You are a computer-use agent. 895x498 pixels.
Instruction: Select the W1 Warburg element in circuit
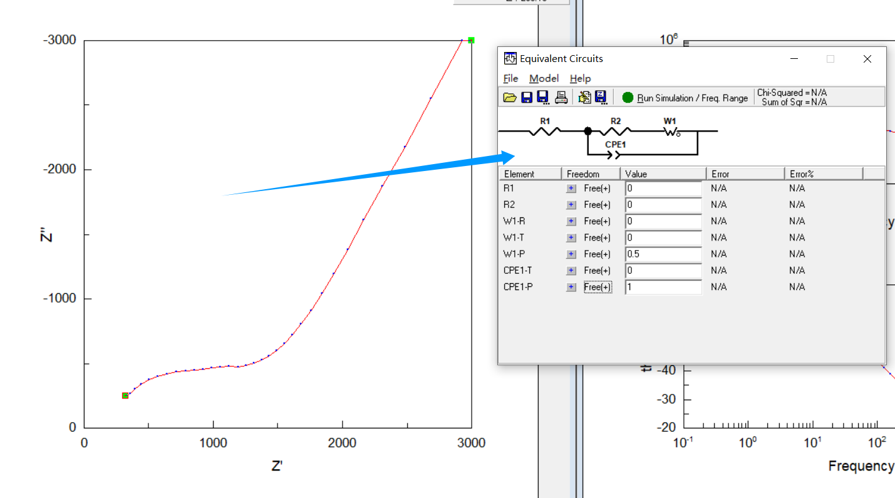pyautogui.click(x=671, y=131)
